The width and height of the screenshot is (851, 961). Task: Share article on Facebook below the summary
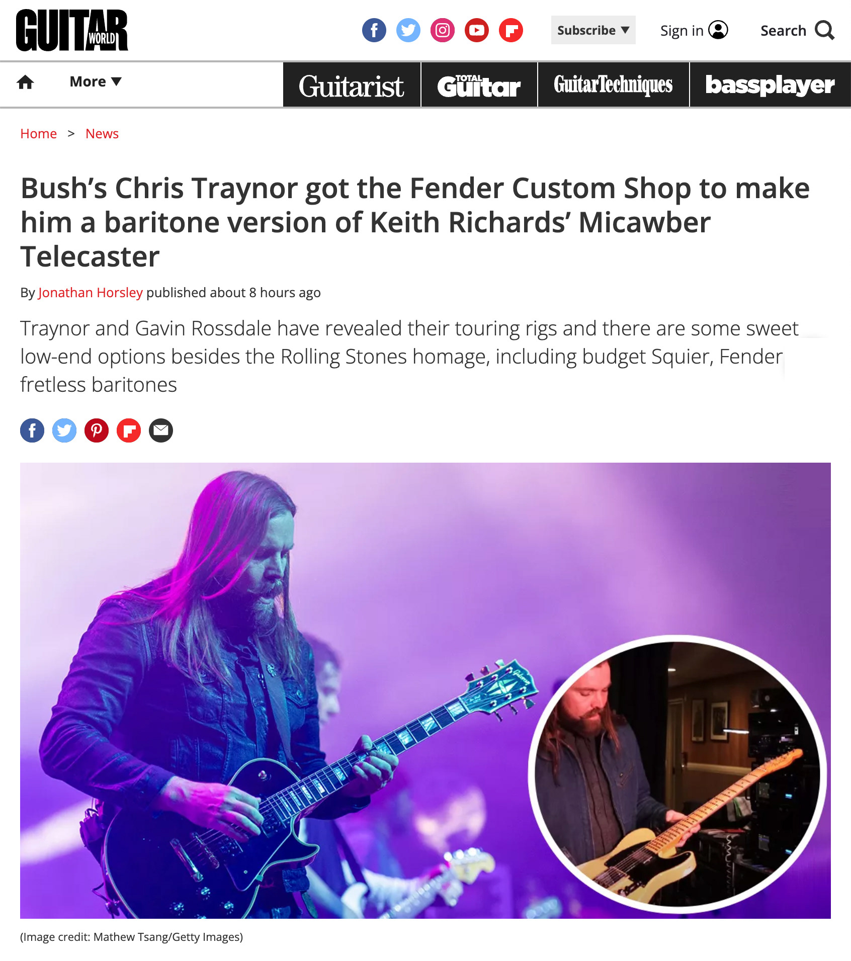32,430
